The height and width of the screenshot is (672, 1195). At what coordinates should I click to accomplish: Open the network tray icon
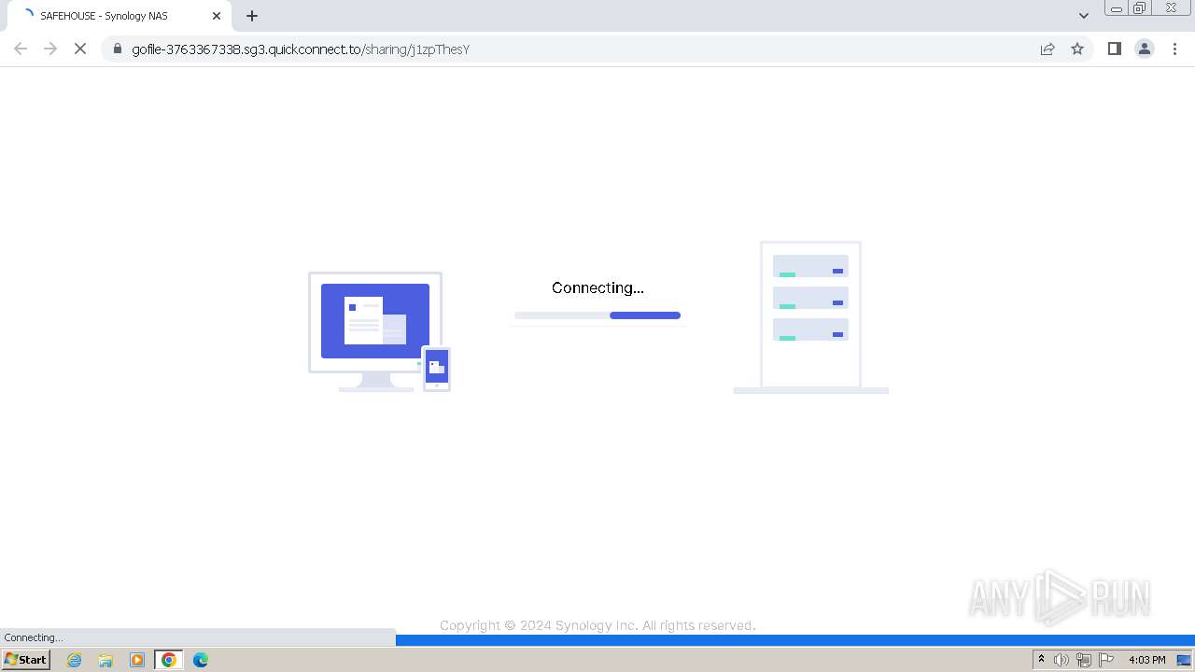point(1084,660)
